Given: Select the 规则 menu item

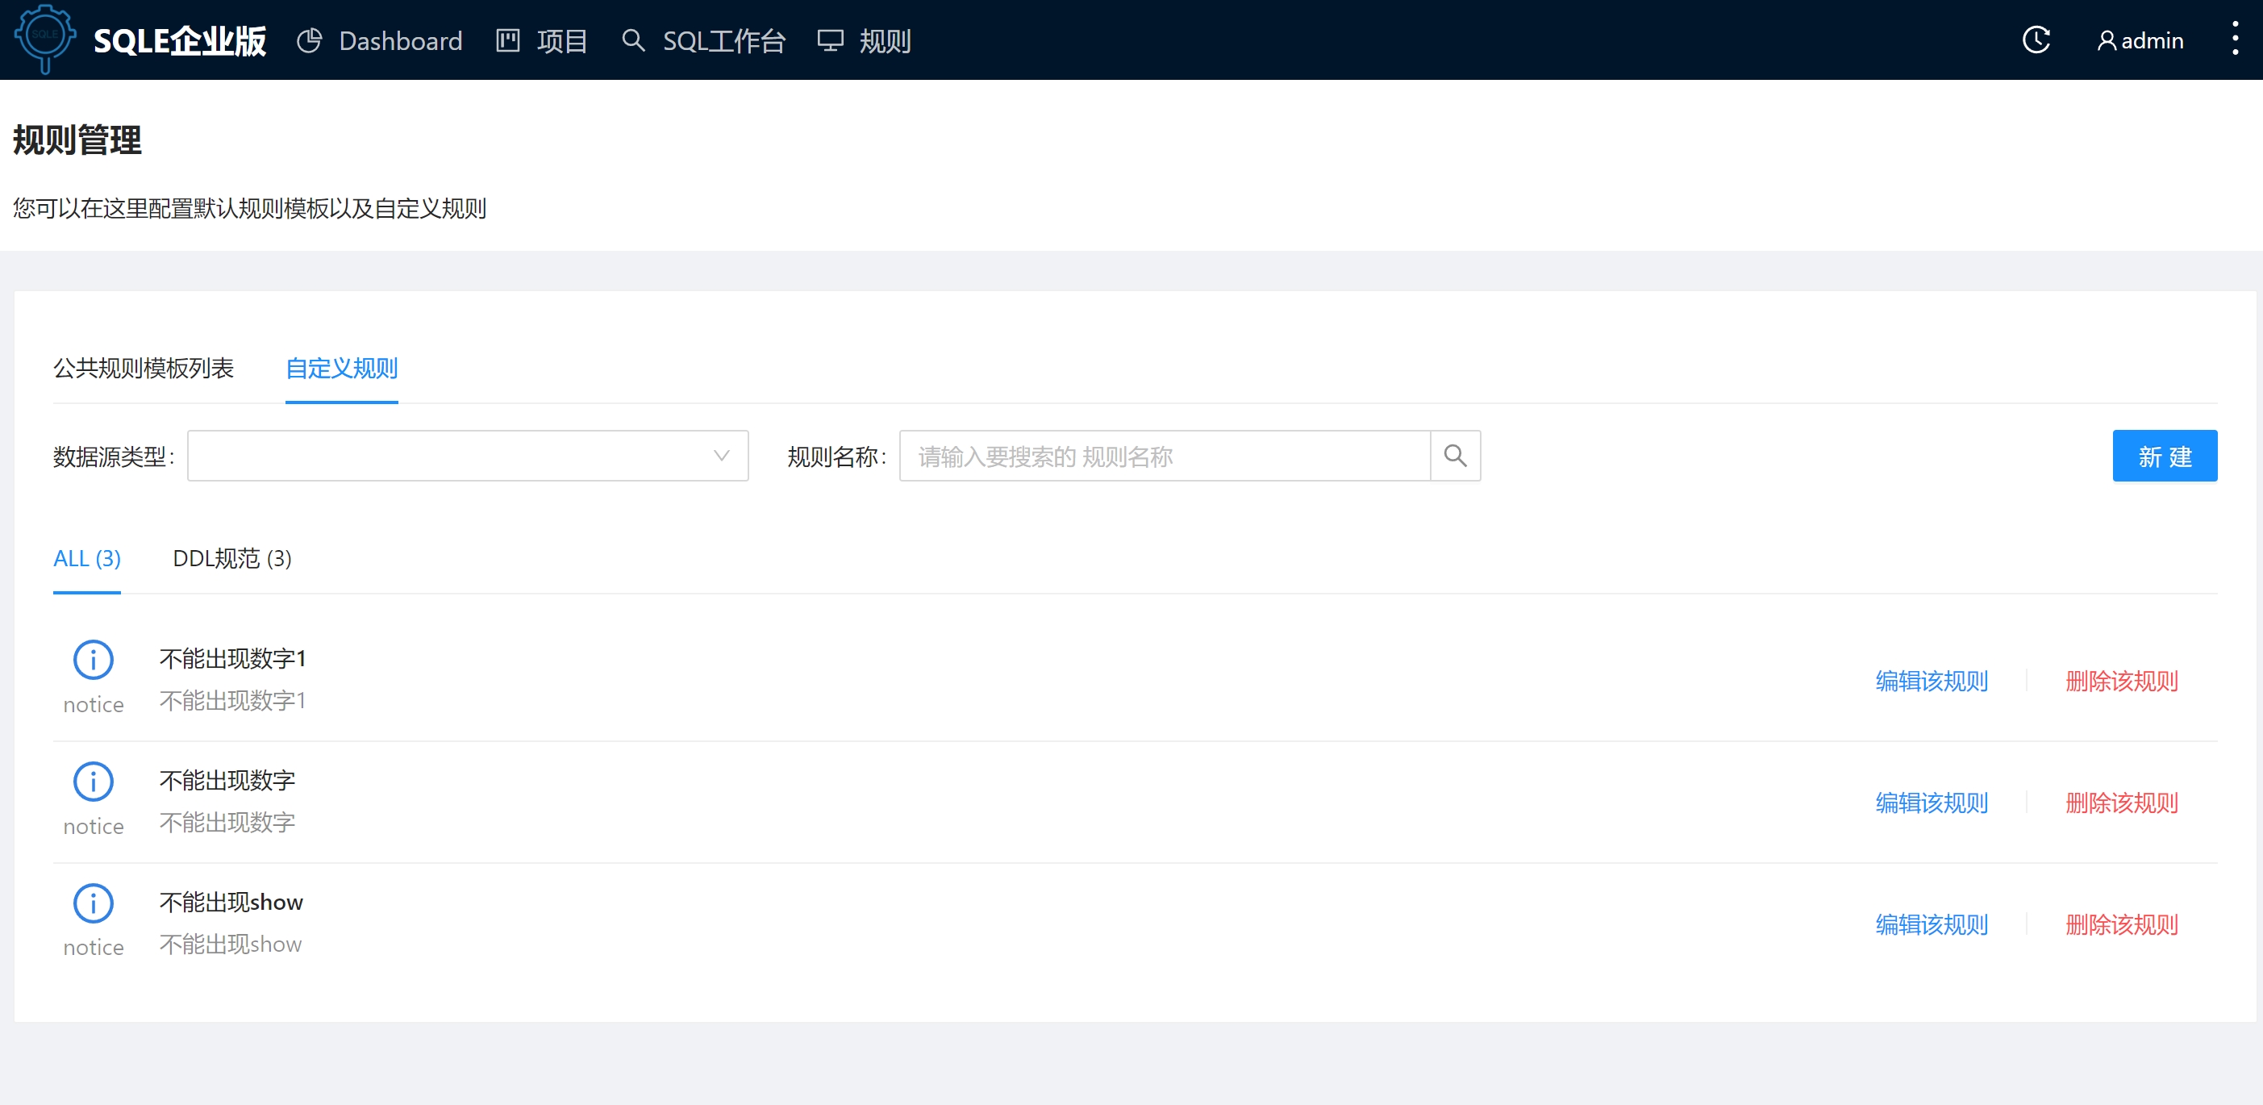Looking at the screenshot, I should coord(865,40).
